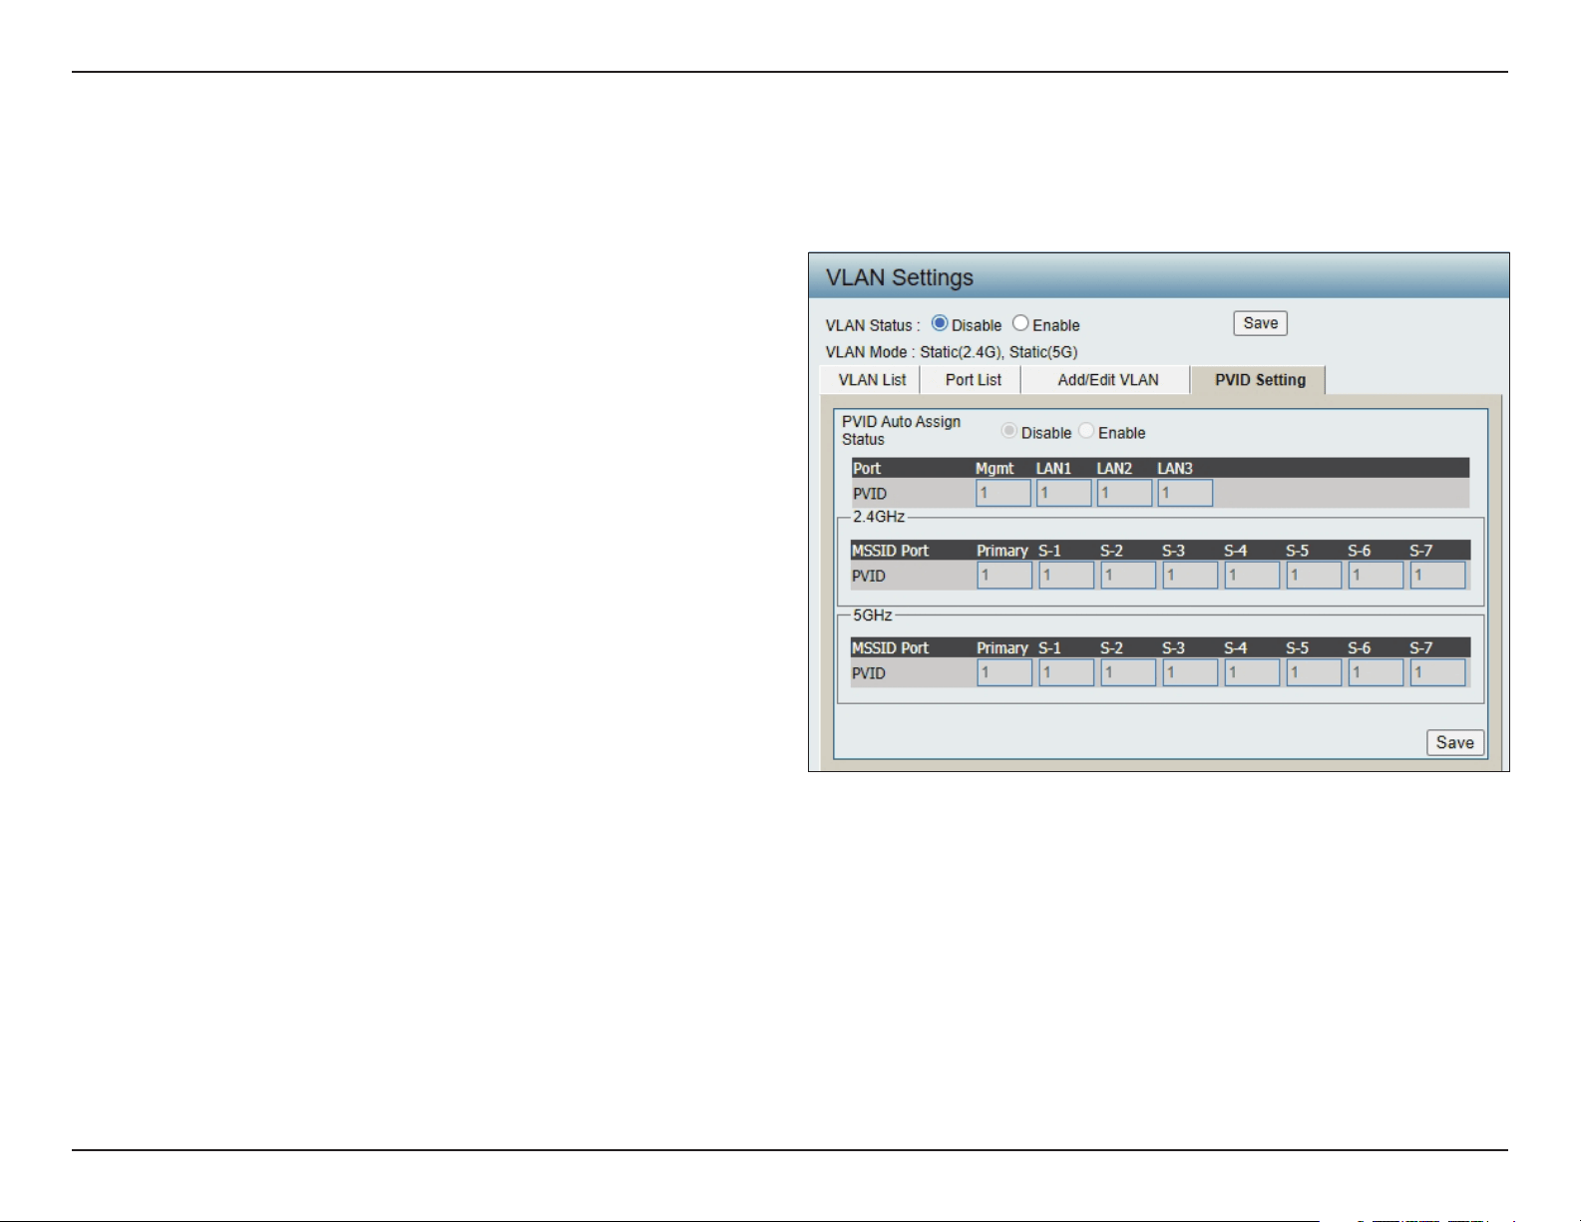Click the 5GHz S-7 PVID field
The height and width of the screenshot is (1222, 1581).
click(x=1437, y=672)
